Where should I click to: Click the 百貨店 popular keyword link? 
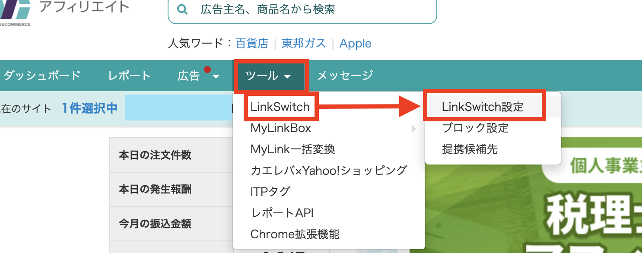(x=252, y=44)
